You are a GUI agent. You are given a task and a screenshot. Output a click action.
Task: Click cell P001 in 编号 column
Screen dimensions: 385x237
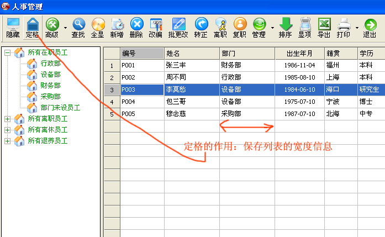coord(142,66)
